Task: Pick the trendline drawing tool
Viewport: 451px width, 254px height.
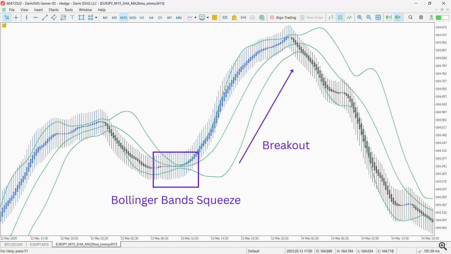Action: (45, 17)
